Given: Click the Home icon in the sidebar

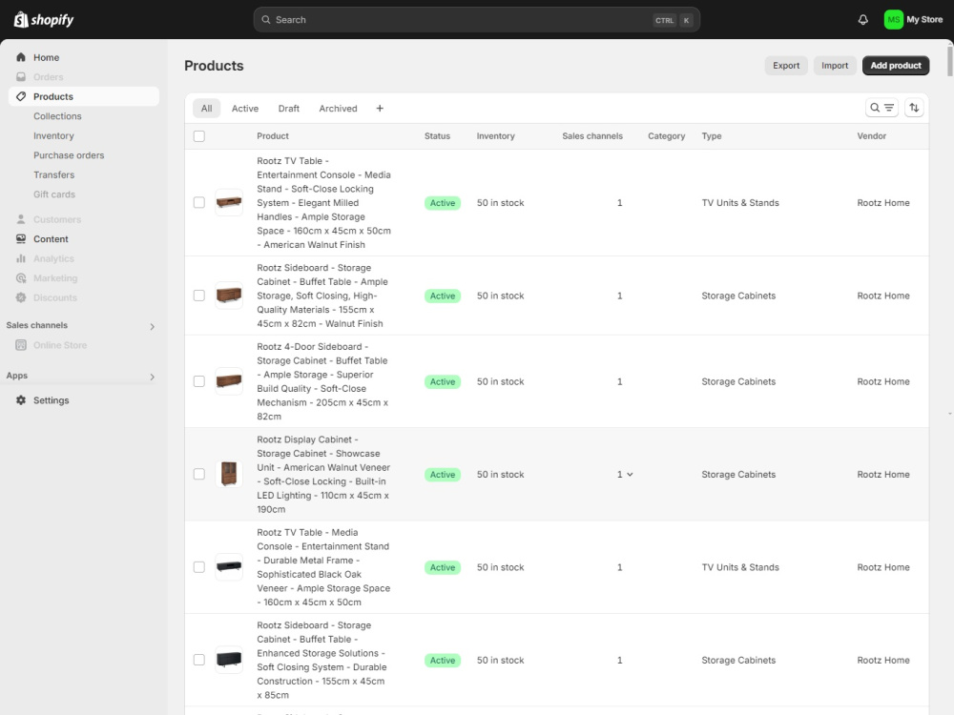Looking at the screenshot, I should [x=21, y=57].
